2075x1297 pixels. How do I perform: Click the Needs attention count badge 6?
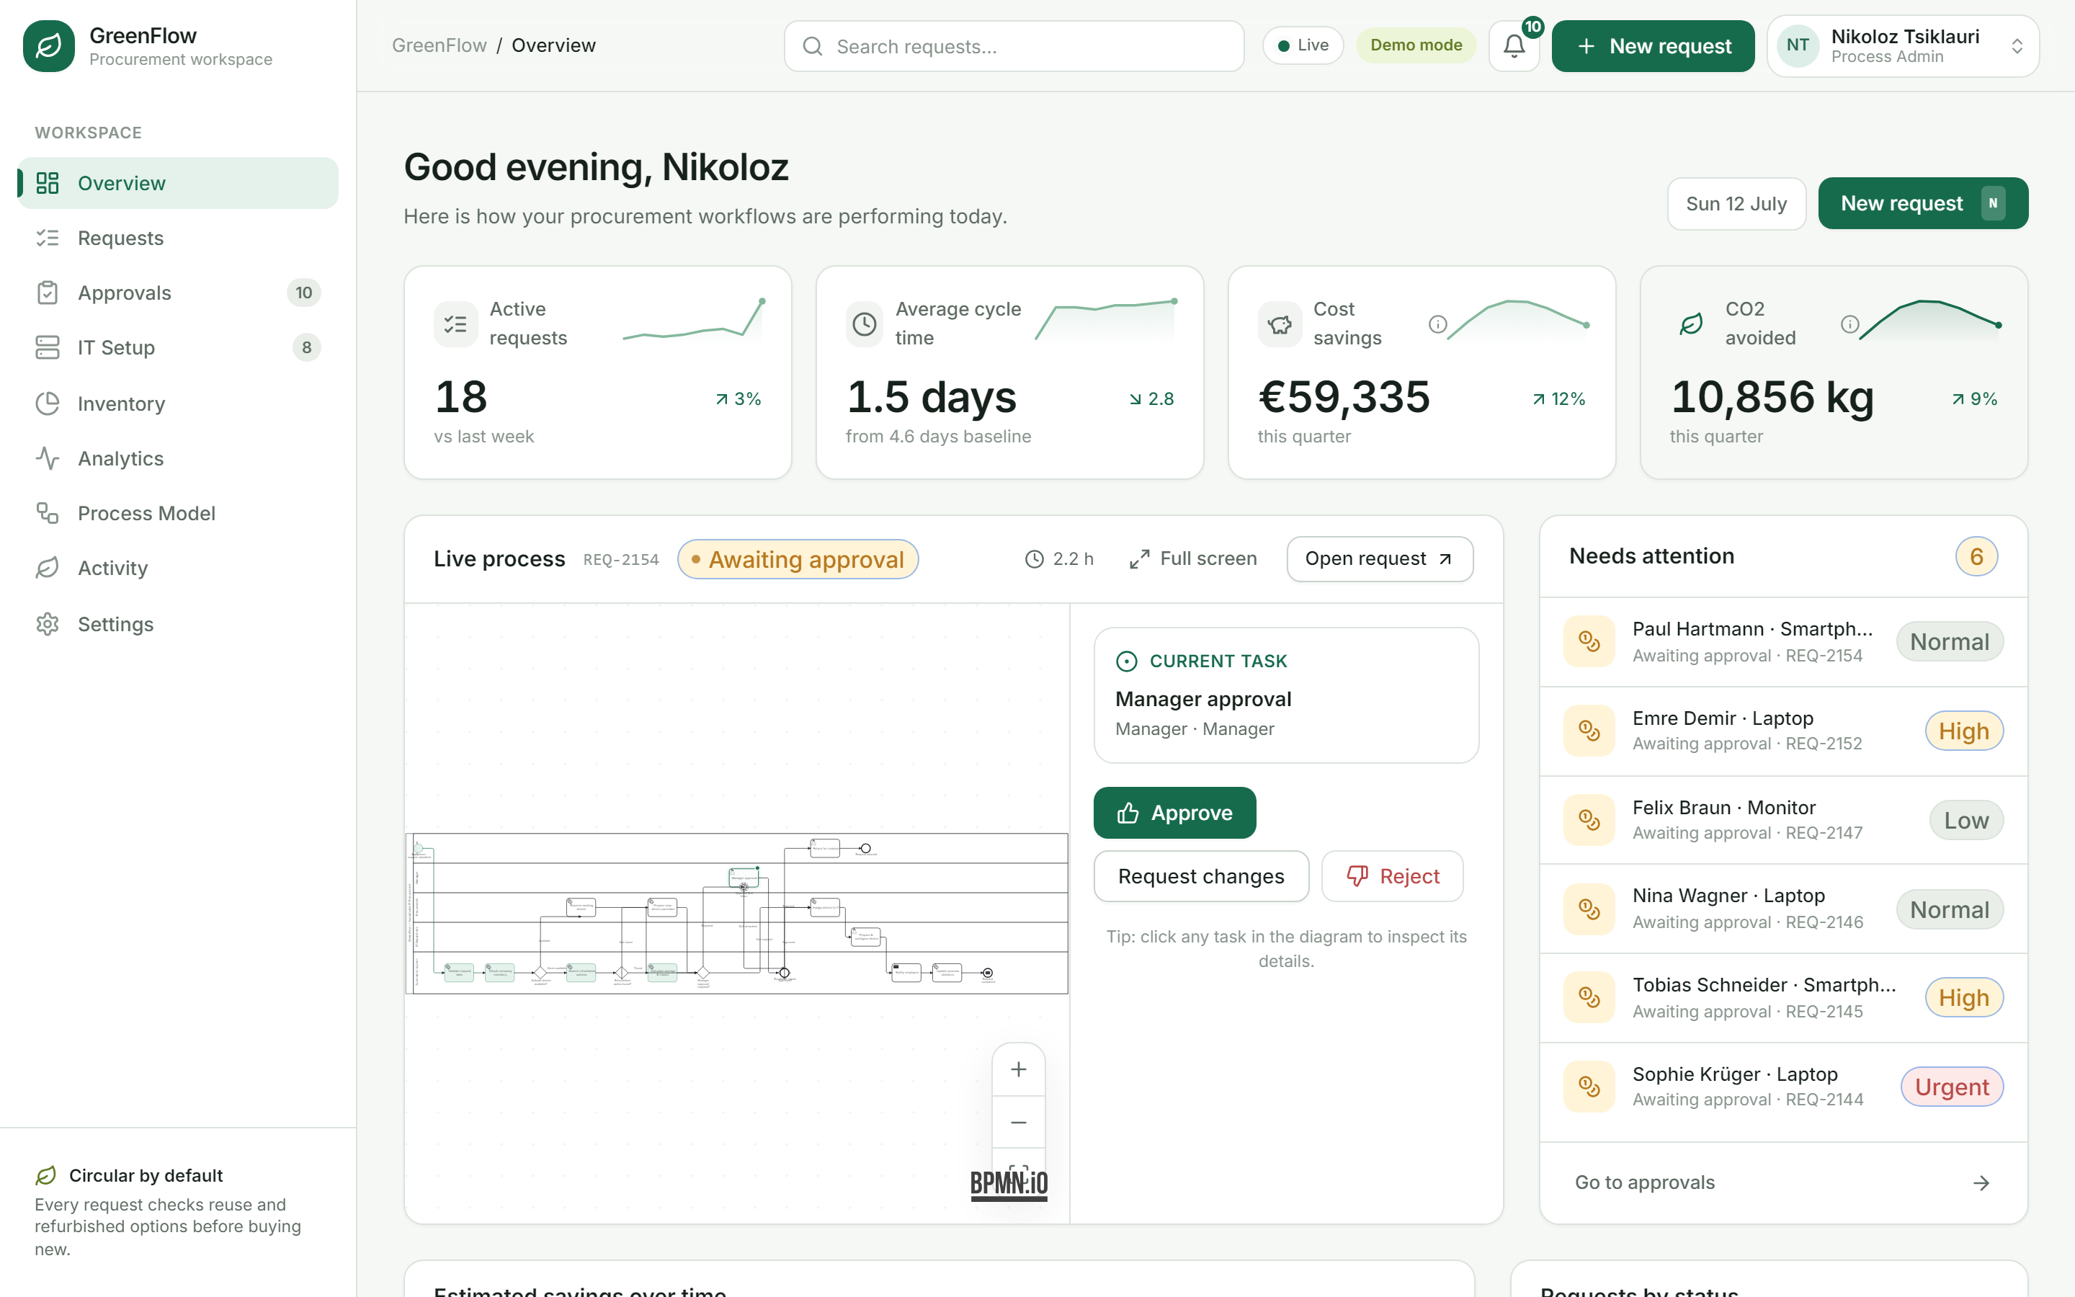(x=1976, y=557)
